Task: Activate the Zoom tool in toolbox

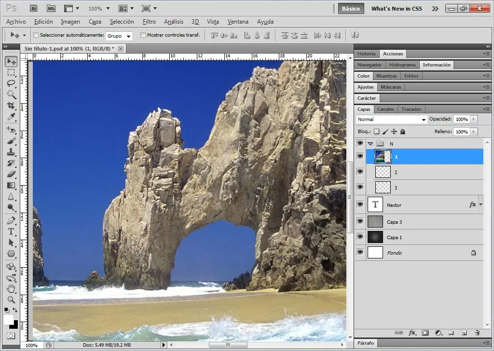Action: tap(11, 299)
